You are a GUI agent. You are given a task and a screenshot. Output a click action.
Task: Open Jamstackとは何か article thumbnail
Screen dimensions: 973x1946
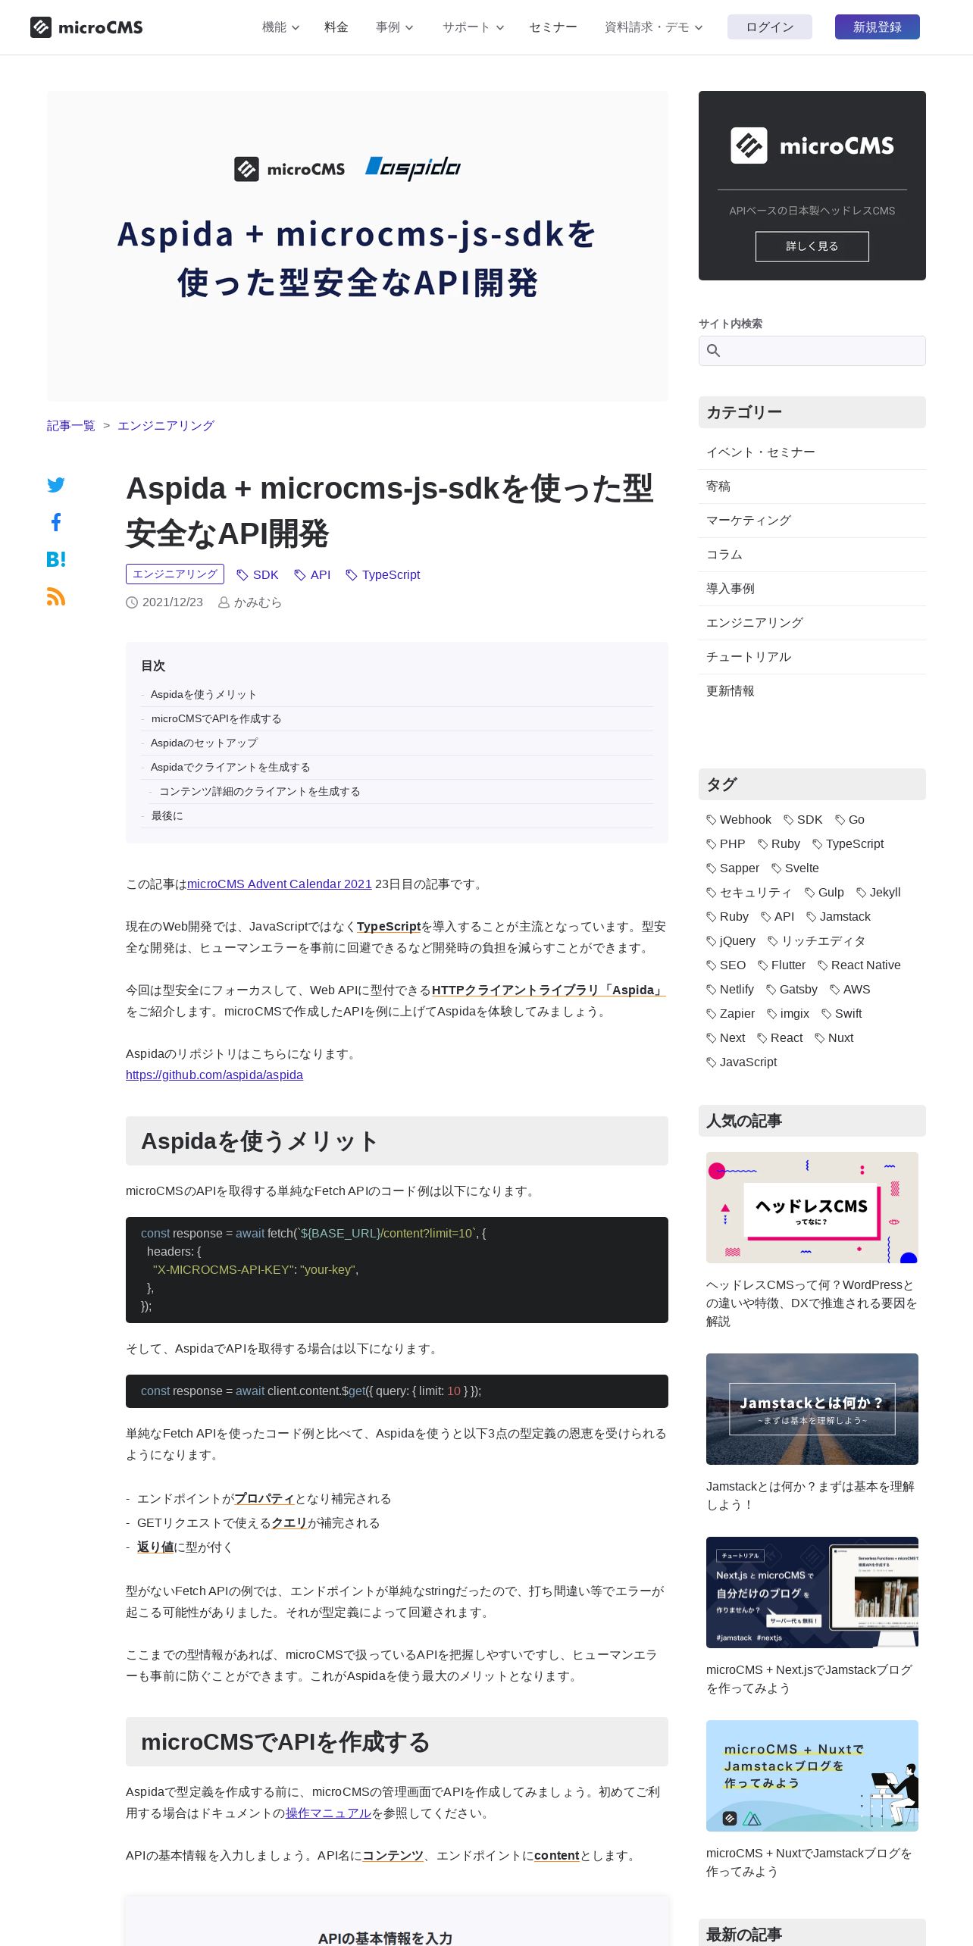click(812, 1409)
